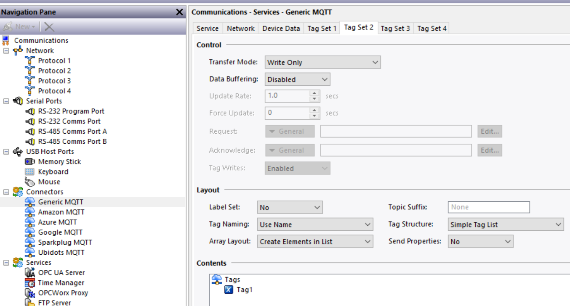
Task: Click the Acknowledge row Edit button
Action: point(490,150)
